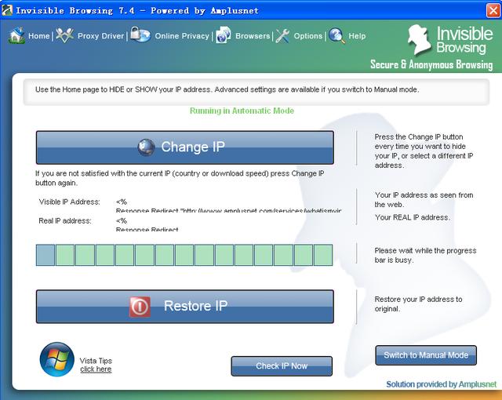This screenshot has width=502, height=400.
Task: Click 'Your REAL IP address.' description
Action: point(413,217)
